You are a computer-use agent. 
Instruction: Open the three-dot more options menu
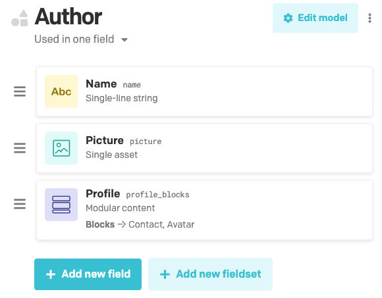369,18
